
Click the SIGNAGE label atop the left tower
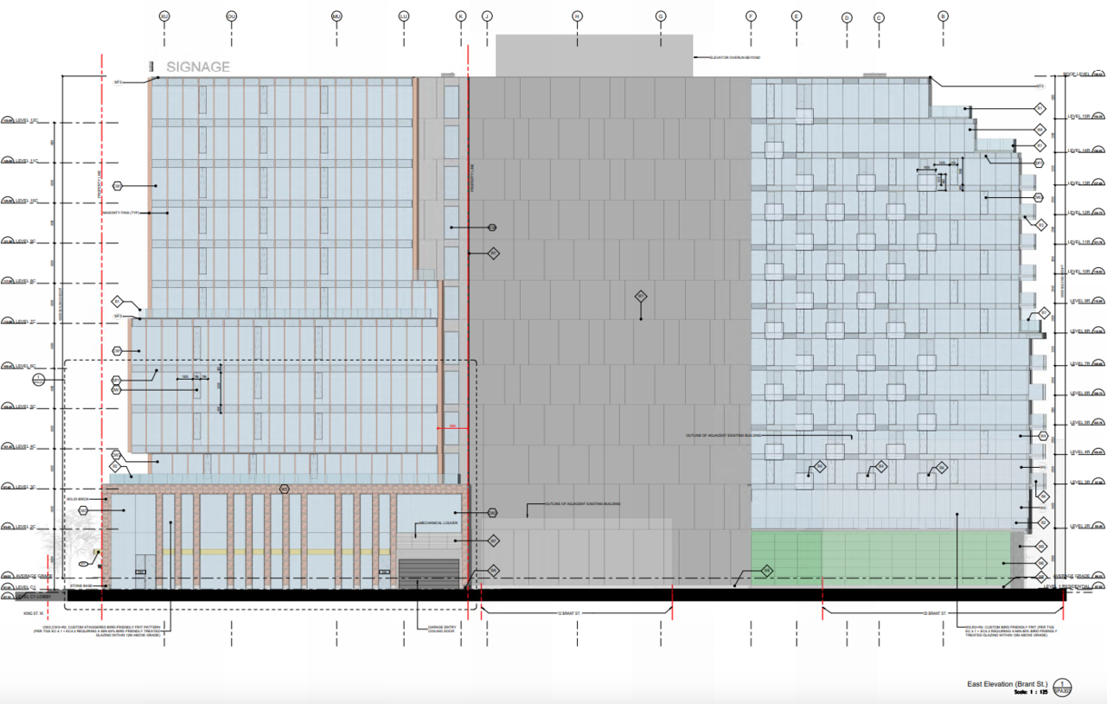click(x=198, y=67)
